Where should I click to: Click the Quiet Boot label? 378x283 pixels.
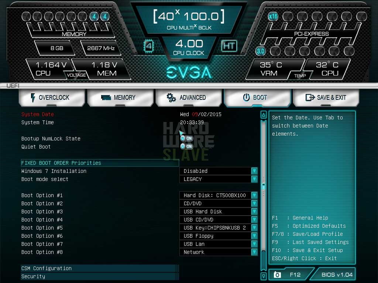point(36,147)
